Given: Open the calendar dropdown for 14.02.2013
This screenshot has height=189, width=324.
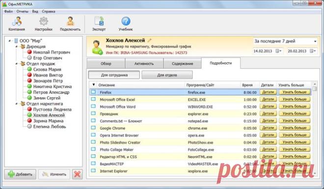Looking at the screenshot, I should coord(279,51).
